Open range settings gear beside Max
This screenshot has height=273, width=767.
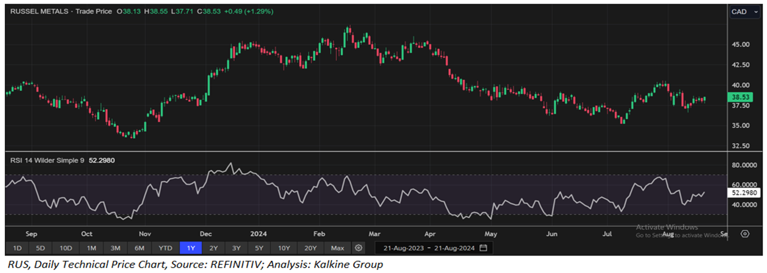pyautogui.click(x=359, y=248)
